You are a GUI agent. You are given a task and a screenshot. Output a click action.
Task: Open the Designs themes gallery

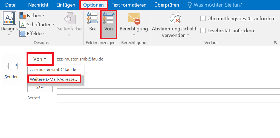pyautogui.click(x=9, y=24)
